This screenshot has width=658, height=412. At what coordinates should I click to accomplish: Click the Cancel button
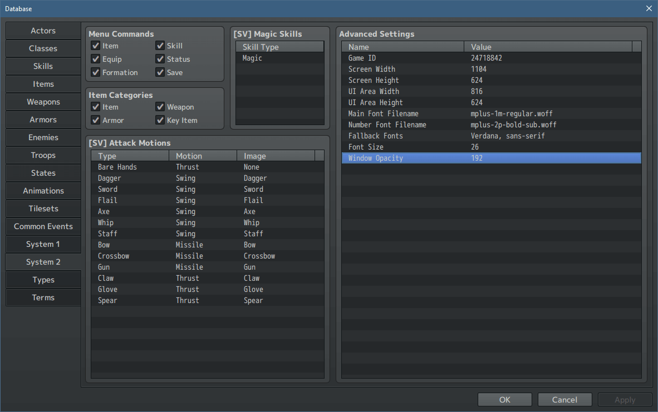(x=564, y=399)
